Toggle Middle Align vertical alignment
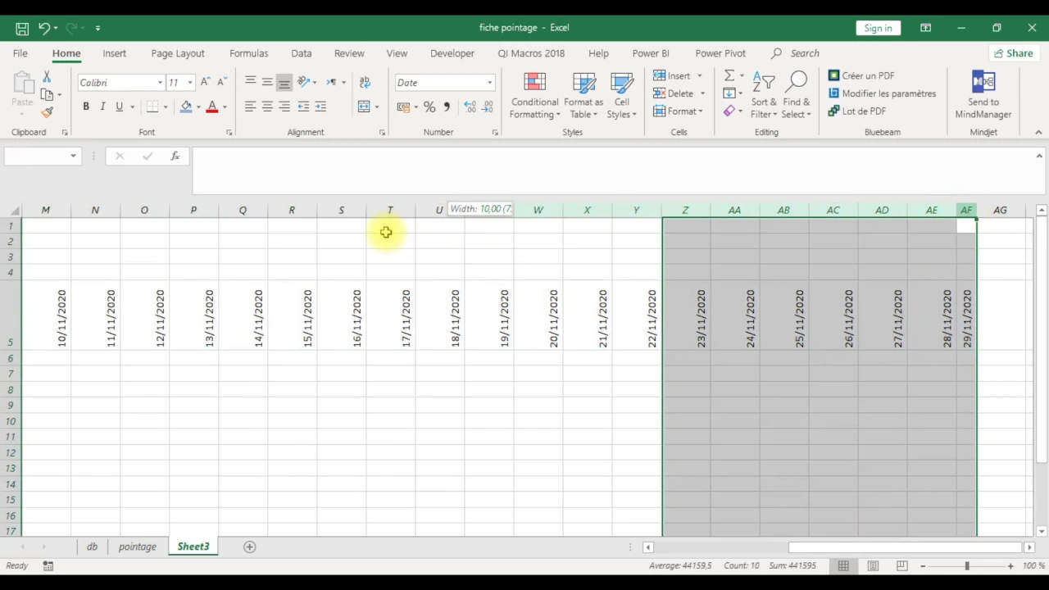The width and height of the screenshot is (1049, 590). [x=267, y=82]
